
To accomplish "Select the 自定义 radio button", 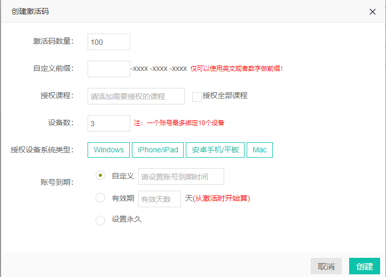I will point(100,176).
